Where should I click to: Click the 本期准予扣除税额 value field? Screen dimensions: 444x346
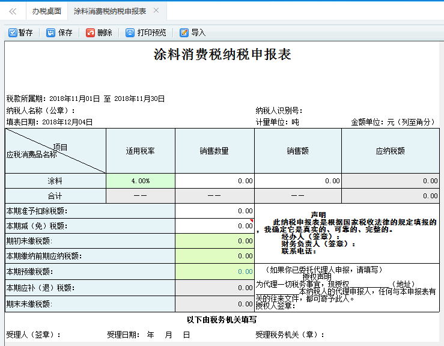pyautogui.click(x=214, y=211)
